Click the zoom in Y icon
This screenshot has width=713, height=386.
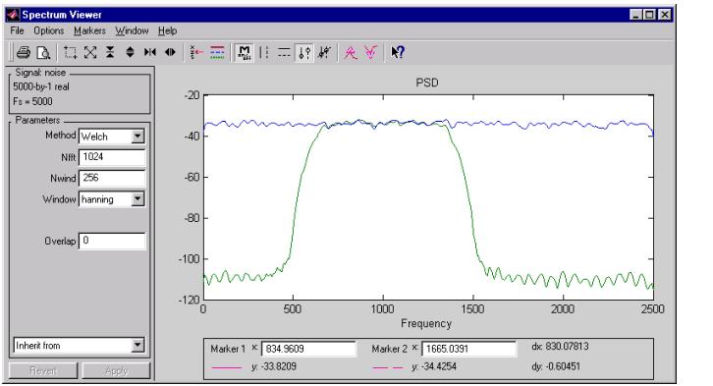pos(110,53)
